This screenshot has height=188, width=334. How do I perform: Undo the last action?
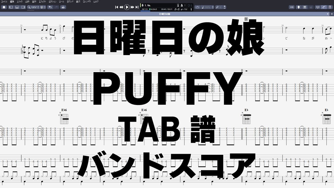[50, 7]
